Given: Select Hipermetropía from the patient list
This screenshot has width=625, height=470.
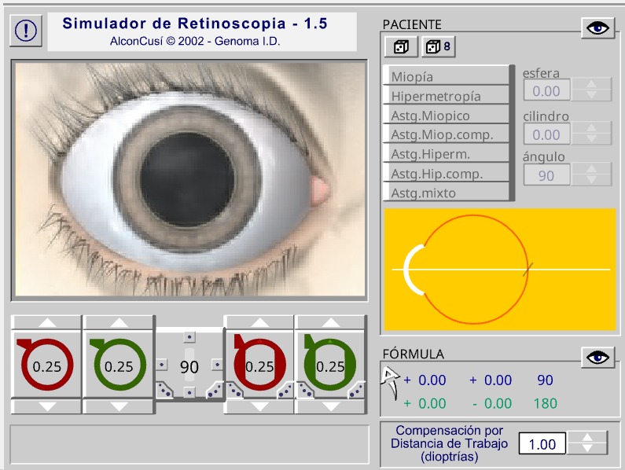Looking at the screenshot, I should click(447, 96).
